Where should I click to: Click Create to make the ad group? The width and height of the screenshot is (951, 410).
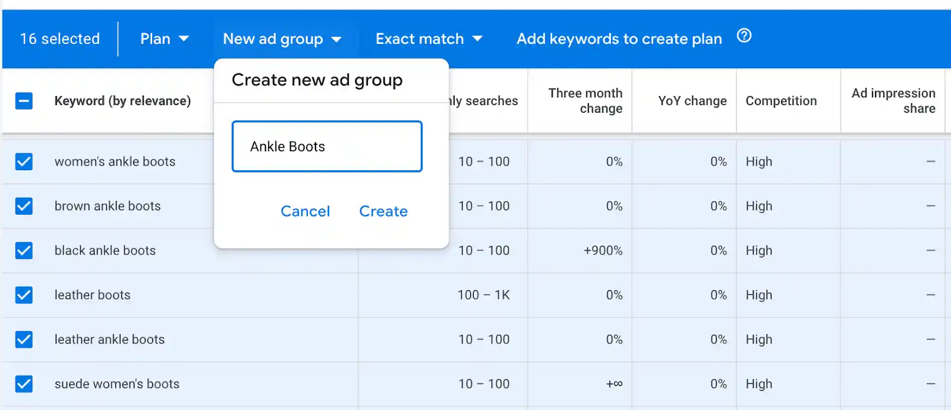383,211
